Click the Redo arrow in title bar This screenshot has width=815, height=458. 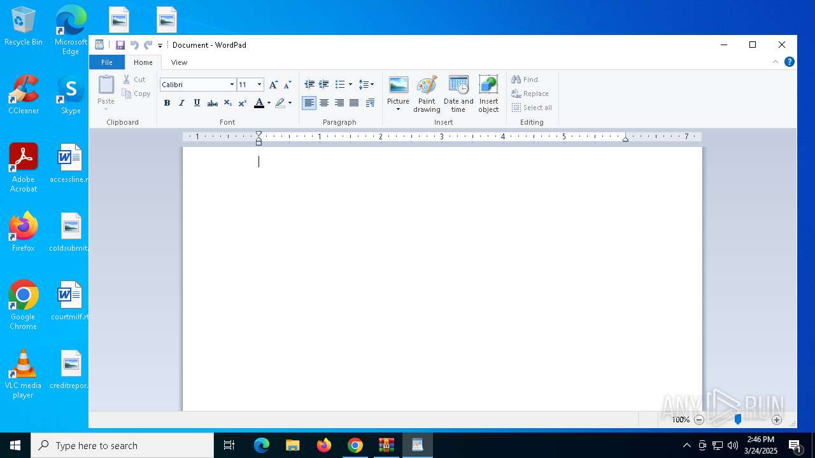tap(148, 45)
